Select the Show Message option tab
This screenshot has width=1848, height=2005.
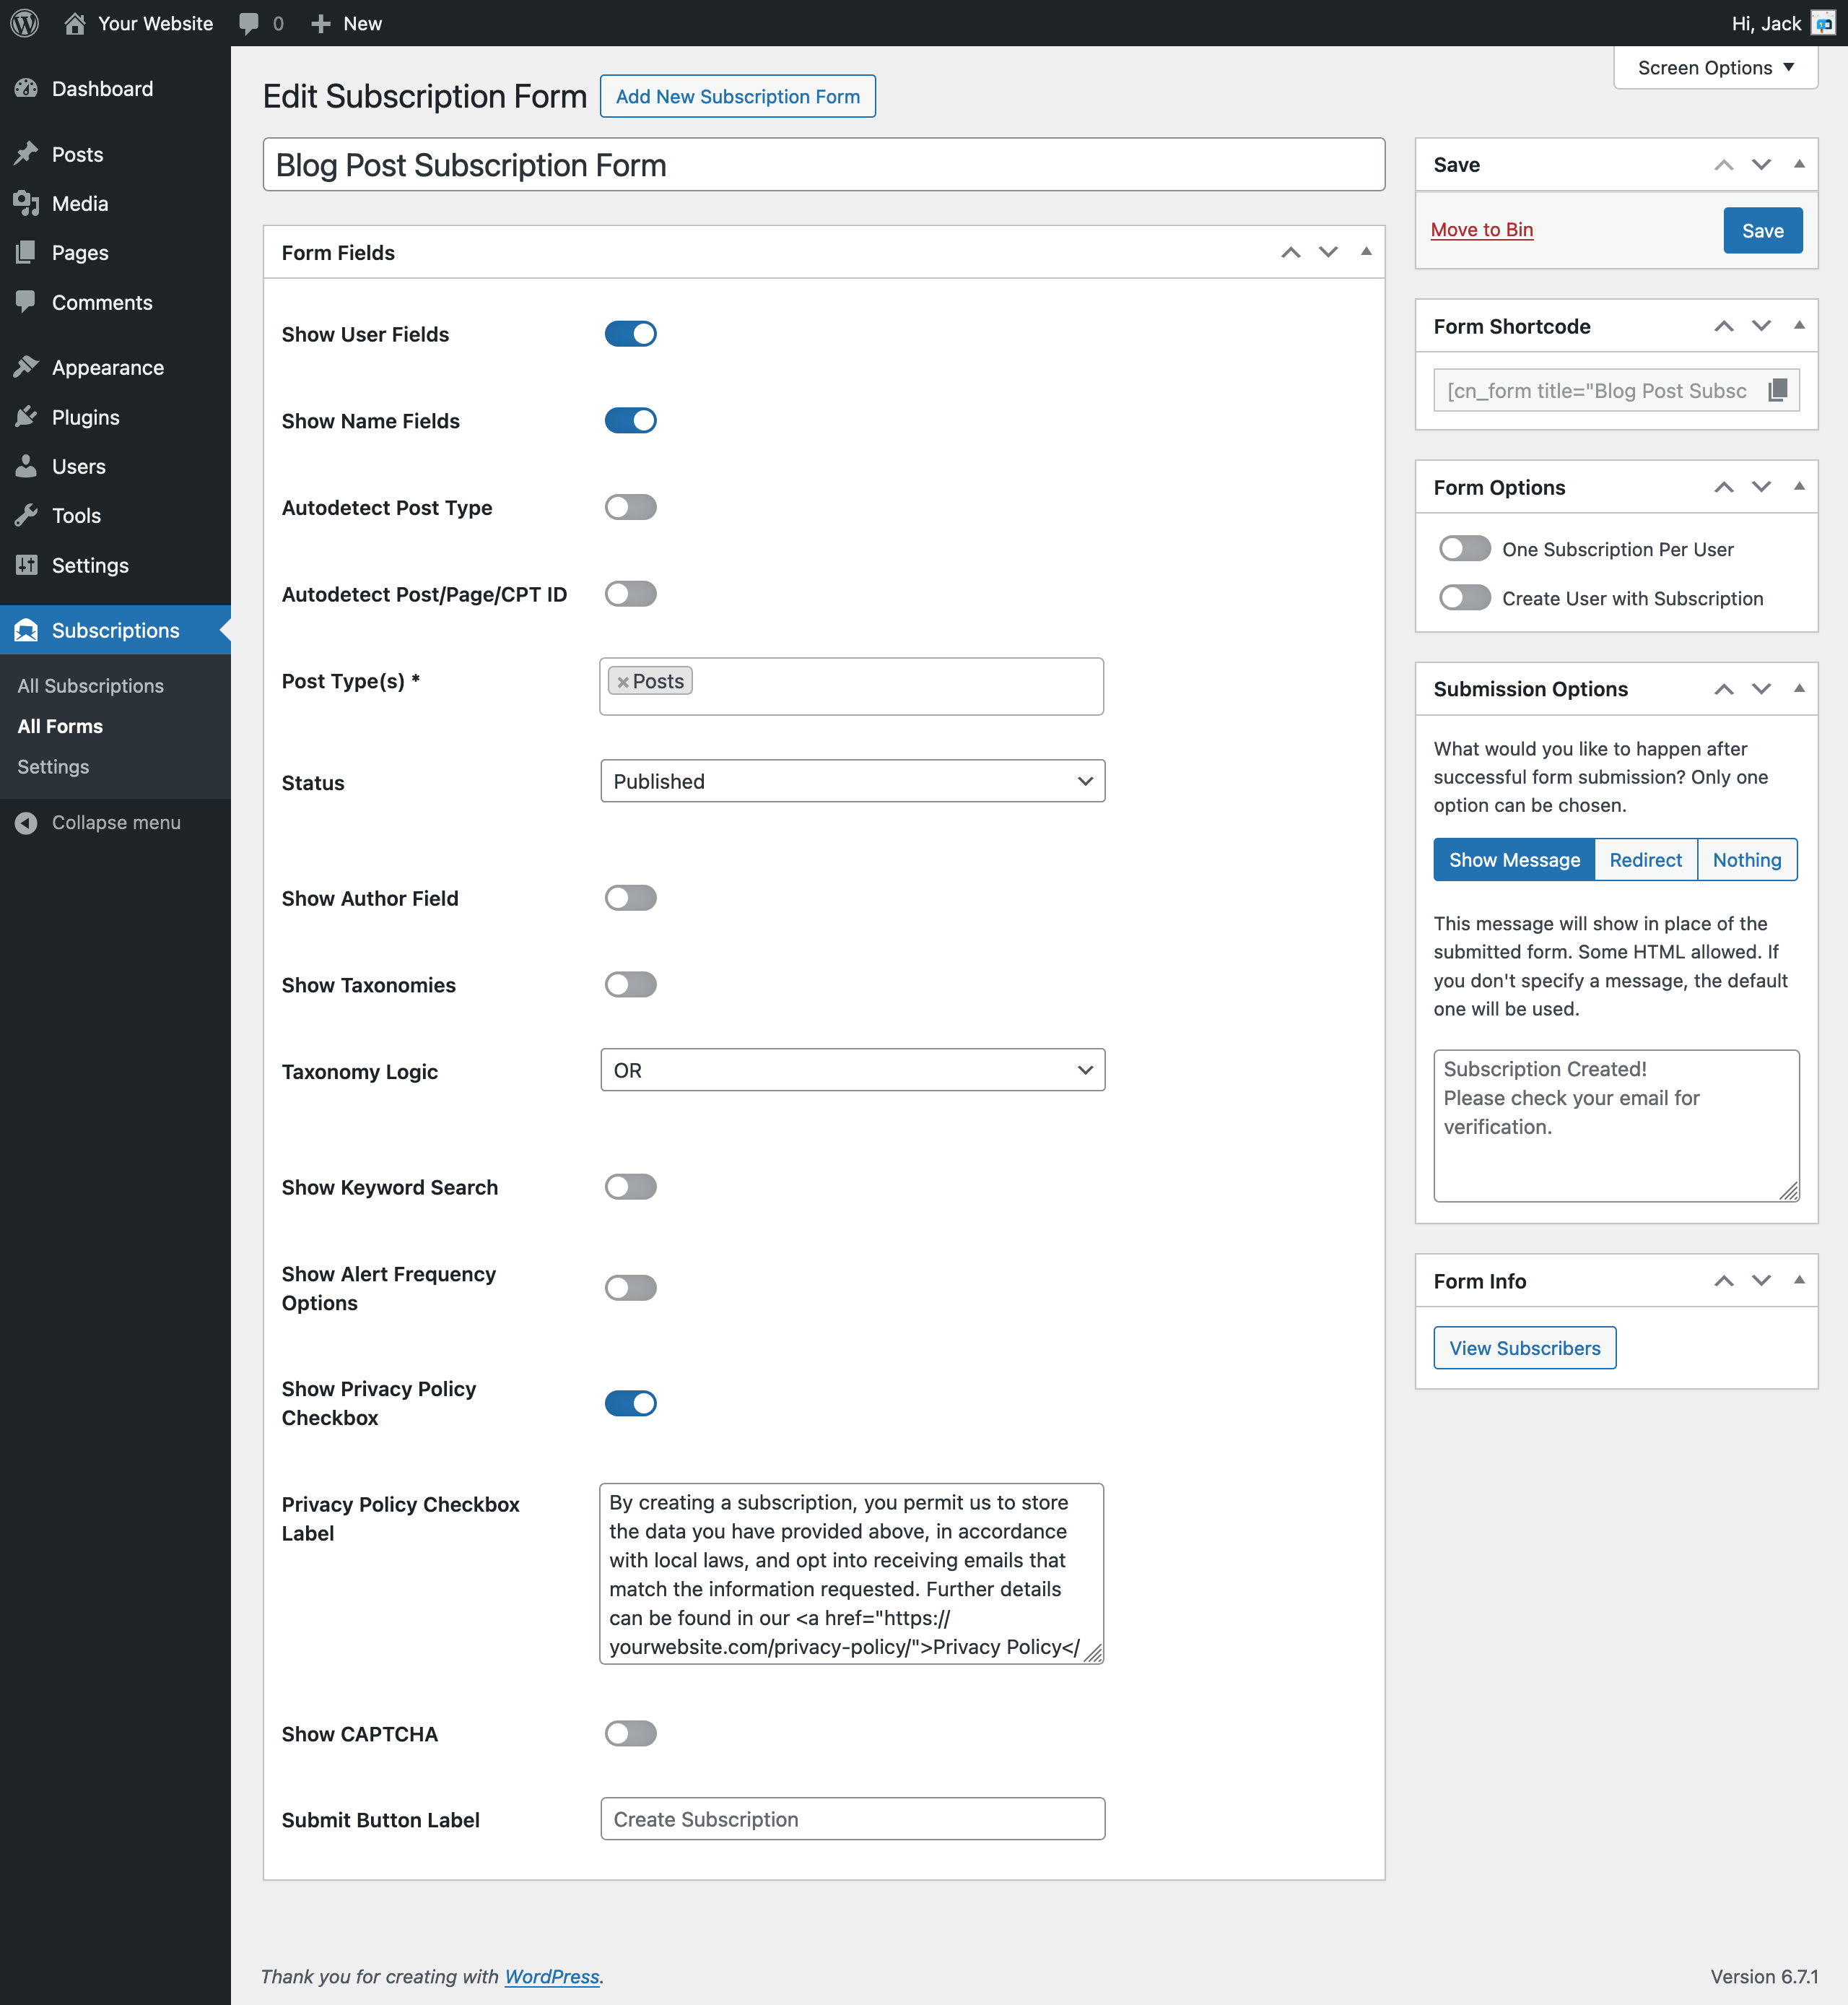tap(1514, 859)
